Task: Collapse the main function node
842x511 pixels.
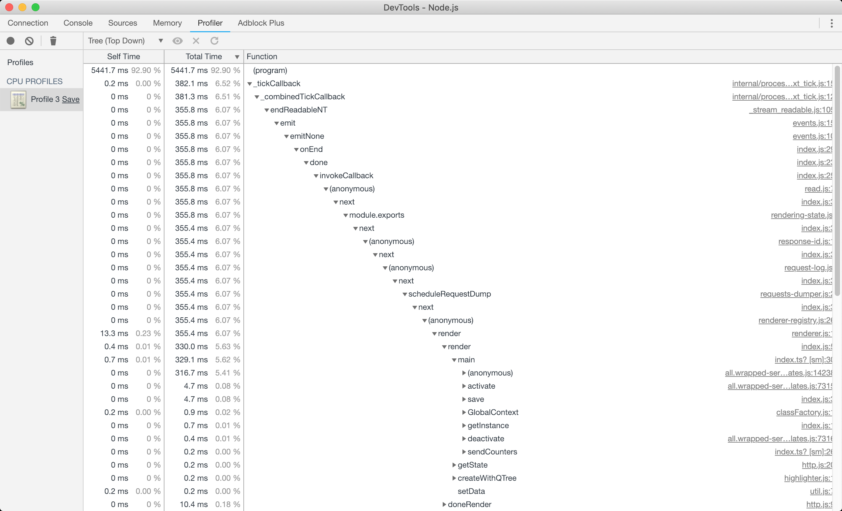Action: (x=455, y=360)
